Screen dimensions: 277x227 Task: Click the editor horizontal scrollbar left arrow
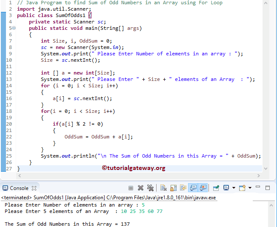(20, 175)
